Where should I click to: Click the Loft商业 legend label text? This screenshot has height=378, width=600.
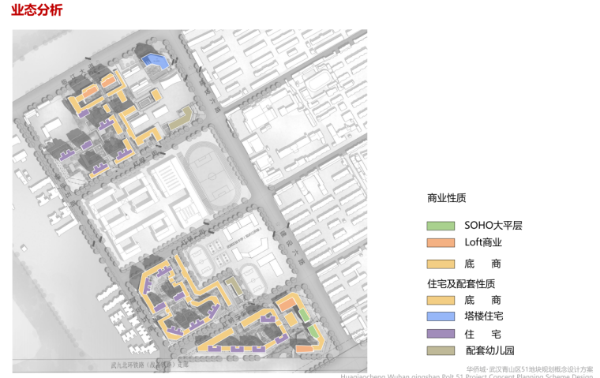click(483, 243)
